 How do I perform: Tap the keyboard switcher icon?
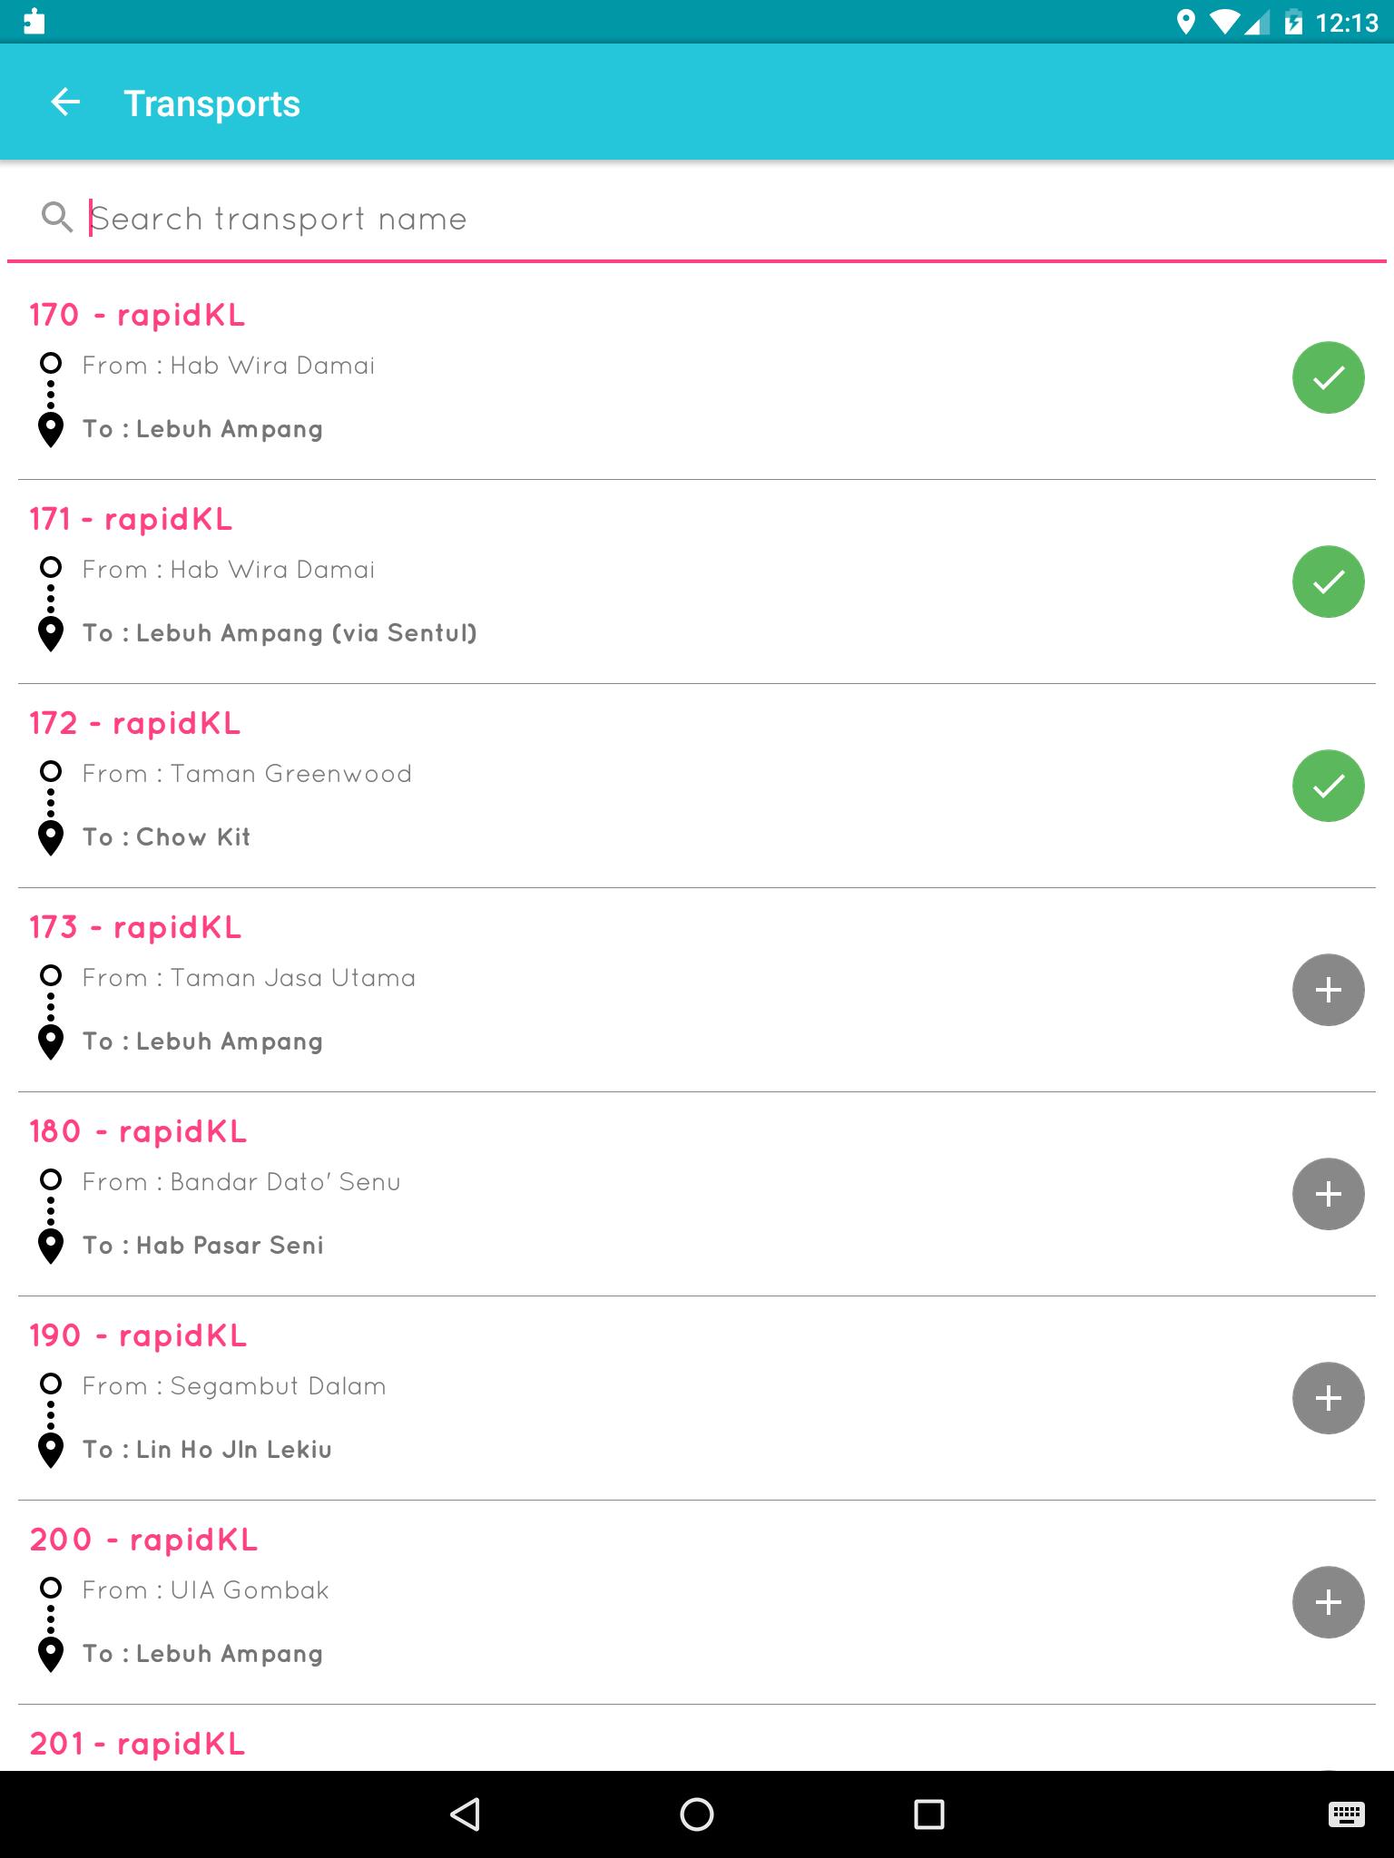coord(1346,1814)
